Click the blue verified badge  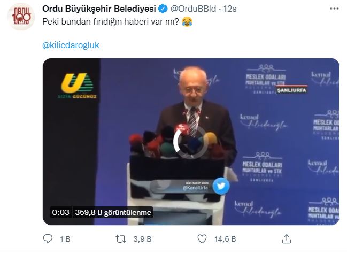tap(163, 9)
